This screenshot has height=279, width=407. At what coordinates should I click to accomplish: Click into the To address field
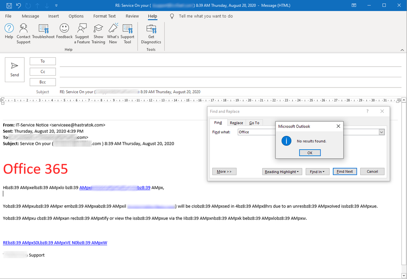231,62
